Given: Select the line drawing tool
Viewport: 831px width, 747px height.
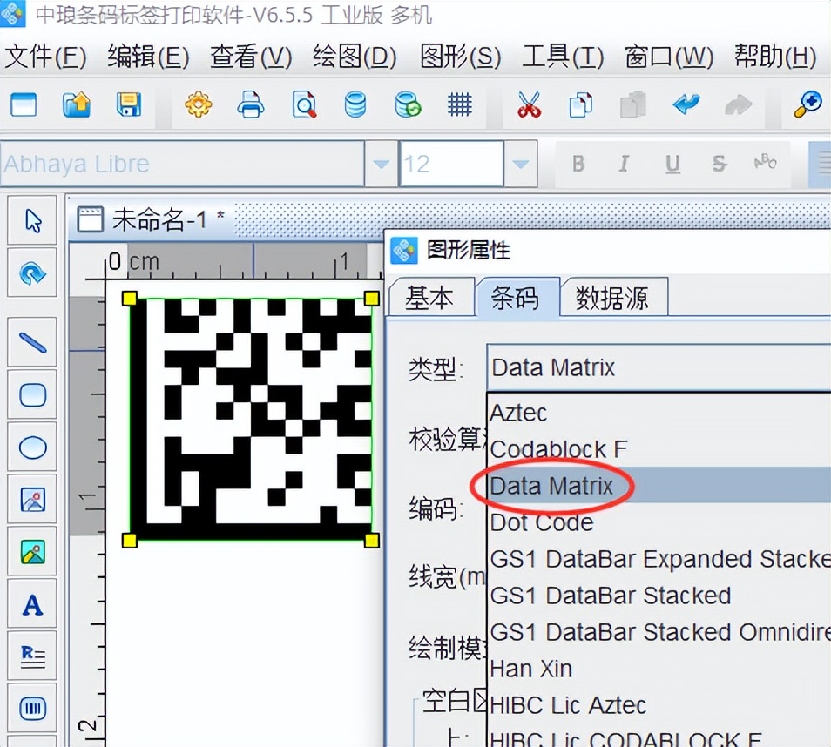Looking at the screenshot, I should tap(32, 342).
